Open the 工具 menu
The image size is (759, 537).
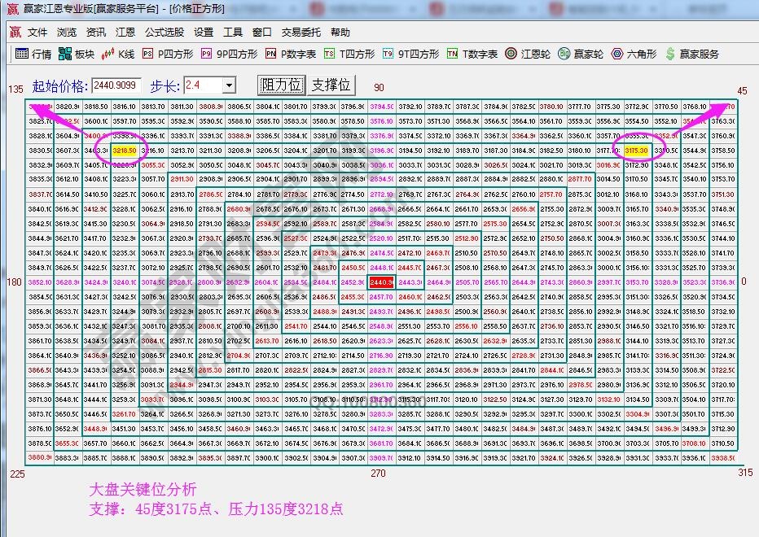pos(234,33)
